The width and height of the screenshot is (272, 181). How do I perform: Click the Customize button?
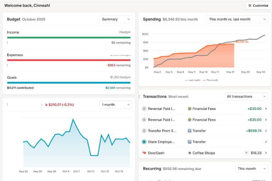pyautogui.click(x=258, y=6)
